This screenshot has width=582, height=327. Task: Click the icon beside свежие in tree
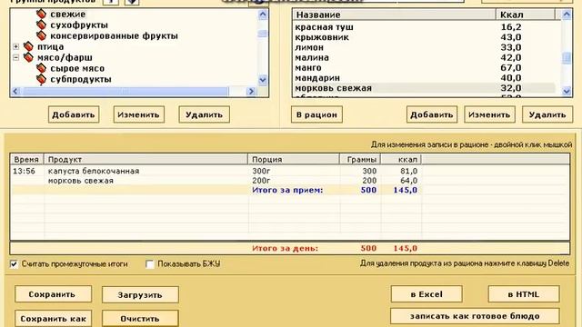[x=41, y=15]
